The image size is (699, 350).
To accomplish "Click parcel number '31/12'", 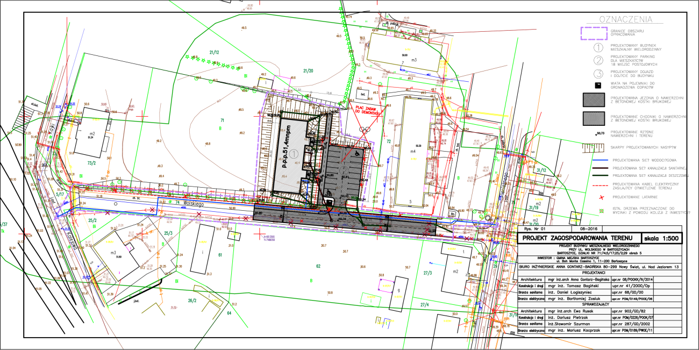I will pyautogui.click(x=541, y=170).
